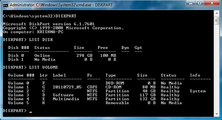Click the '80 MB' volume size
The height and width of the screenshot is (120, 222).
coord(149,87)
